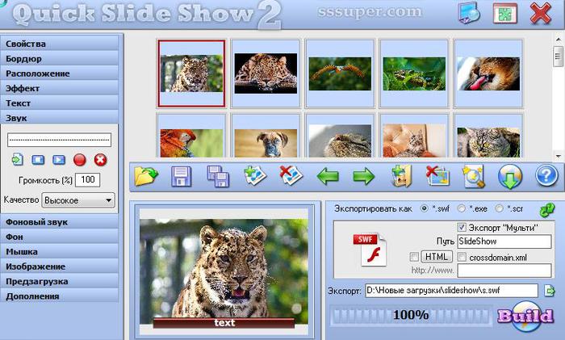
Task: Select the lying leopard thumbnail on black background
Action: point(266,73)
